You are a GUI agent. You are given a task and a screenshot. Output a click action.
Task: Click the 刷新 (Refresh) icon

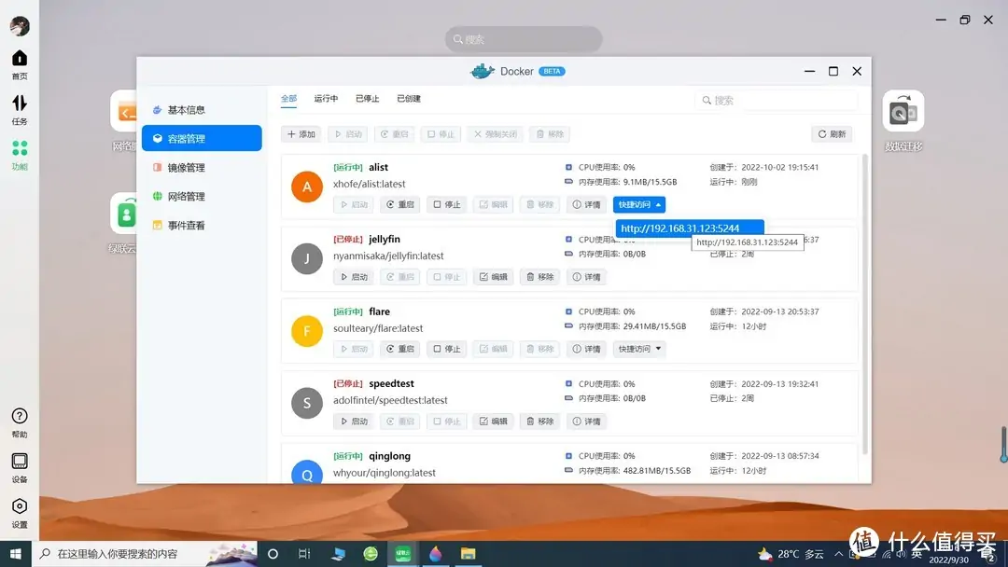tap(830, 133)
